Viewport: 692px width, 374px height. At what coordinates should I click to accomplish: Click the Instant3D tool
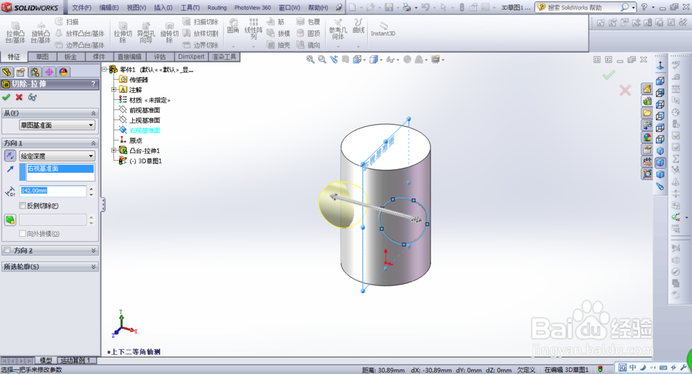coord(383,29)
